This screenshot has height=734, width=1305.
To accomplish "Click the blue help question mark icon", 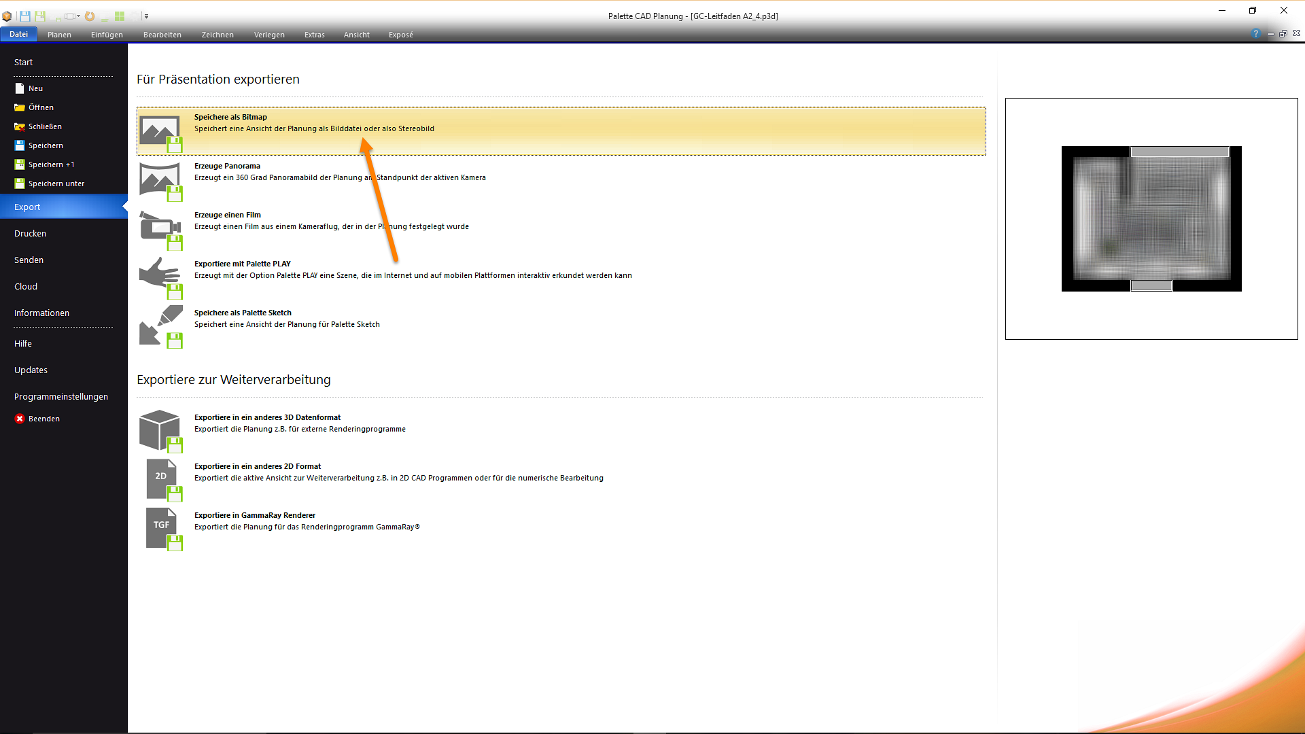I will pyautogui.click(x=1255, y=34).
